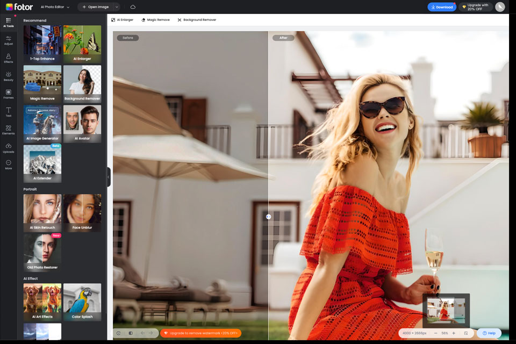Image resolution: width=516 pixels, height=344 pixels.
Task: Open the user profile avatar
Action: pyautogui.click(x=500, y=7)
